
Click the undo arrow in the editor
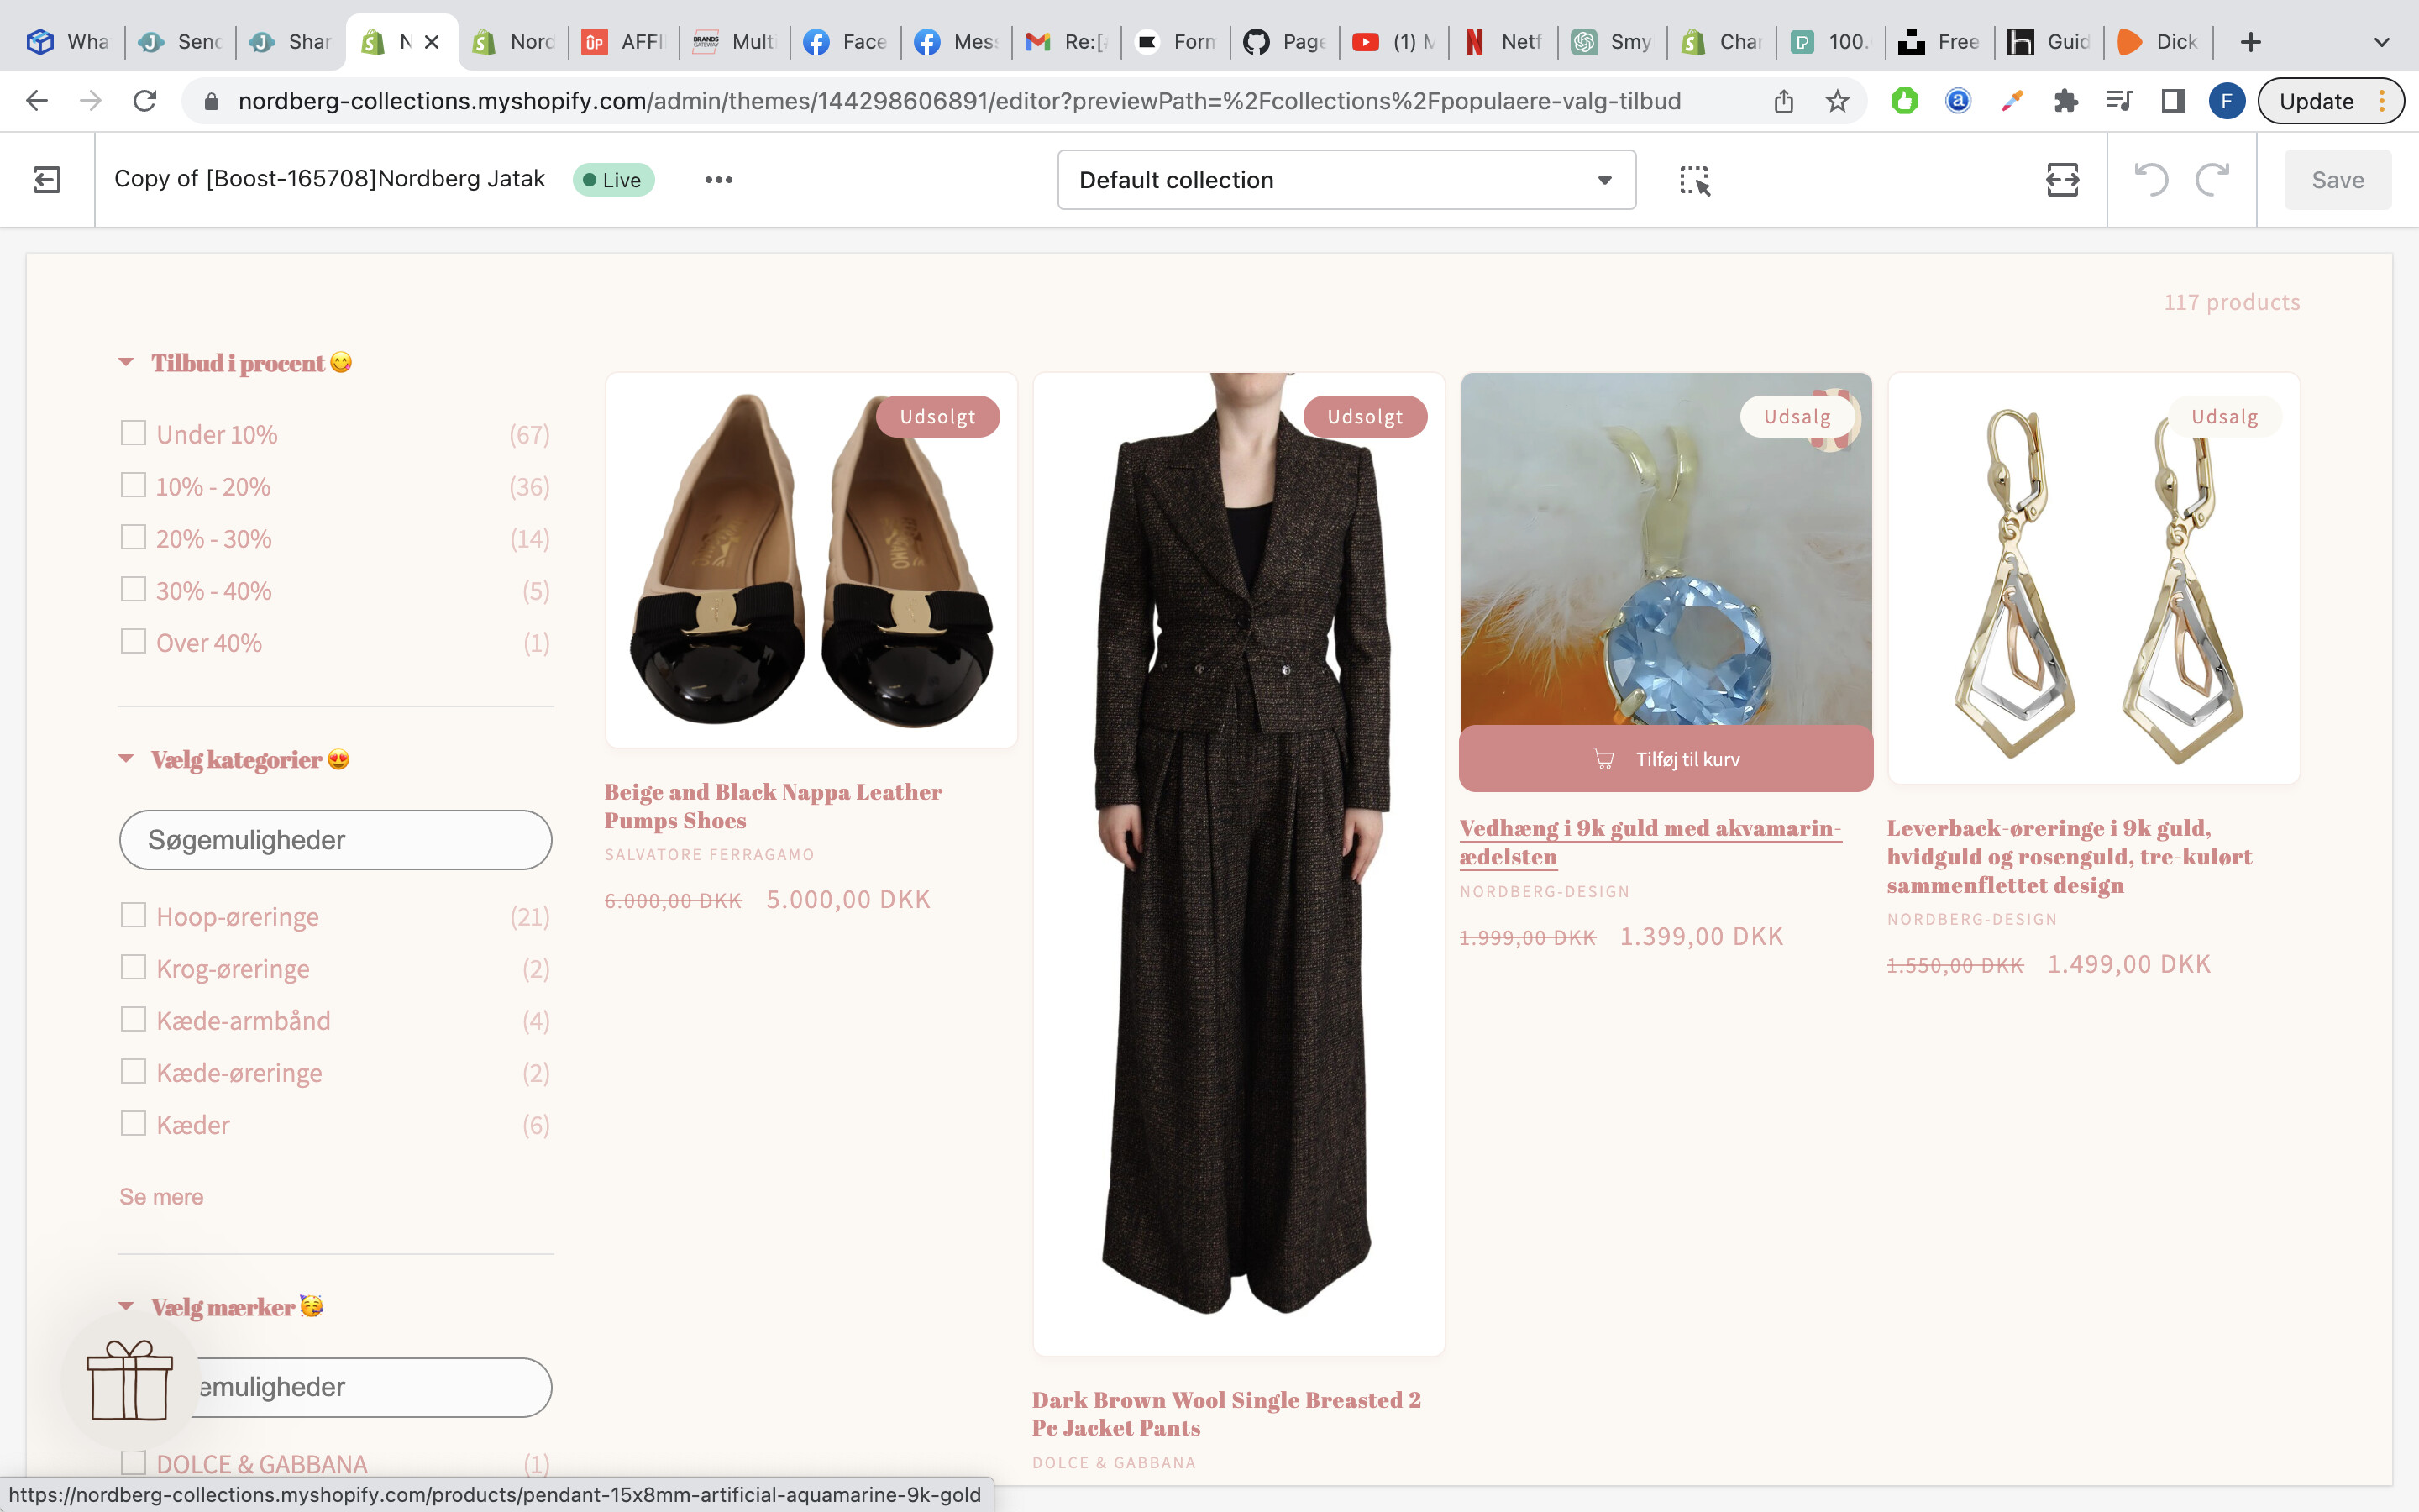click(2151, 180)
